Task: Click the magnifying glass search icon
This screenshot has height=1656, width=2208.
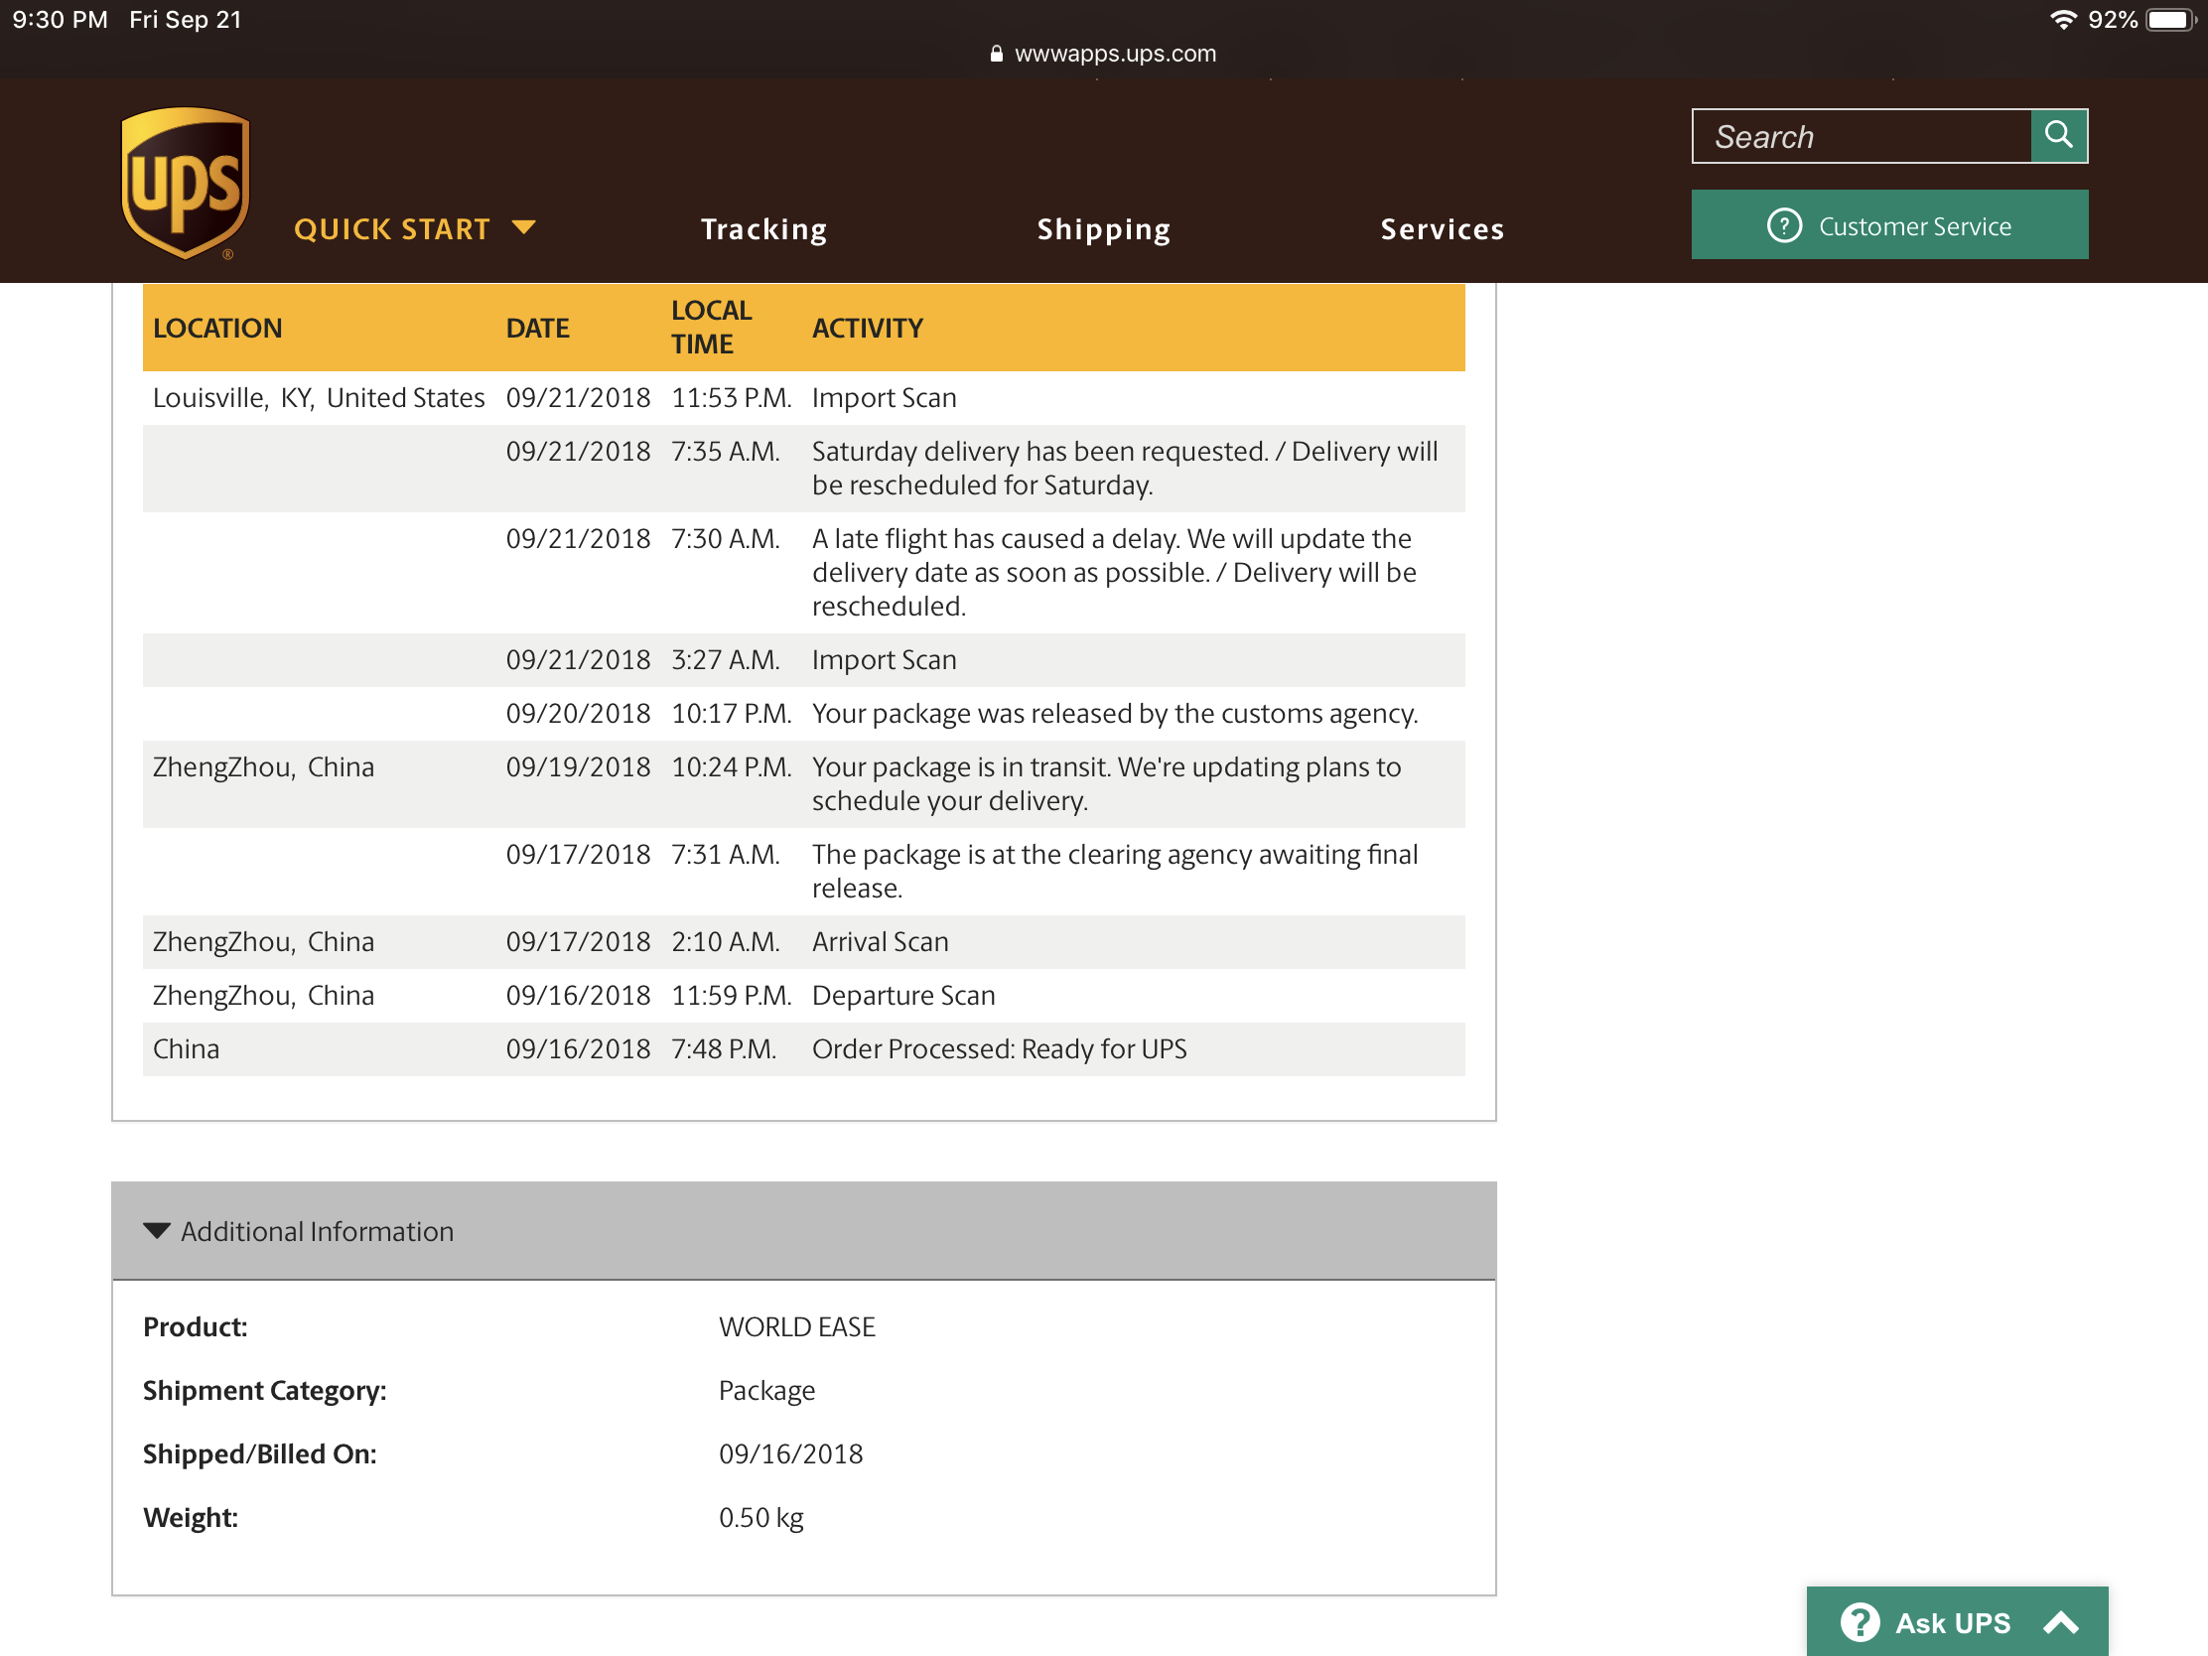Action: [2058, 135]
